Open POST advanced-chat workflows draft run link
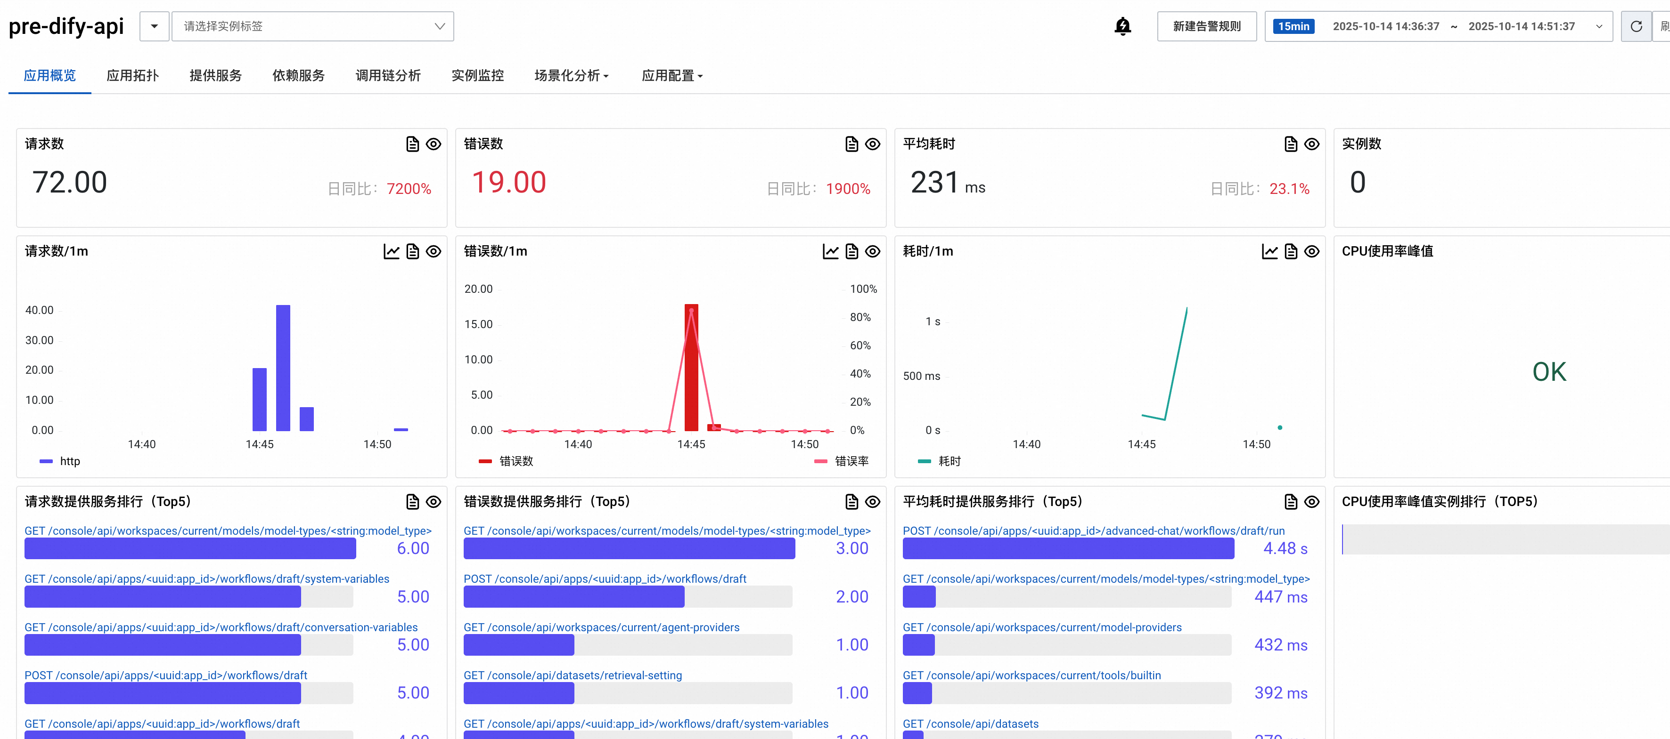Viewport: 1670px width, 739px height. click(1093, 530)
